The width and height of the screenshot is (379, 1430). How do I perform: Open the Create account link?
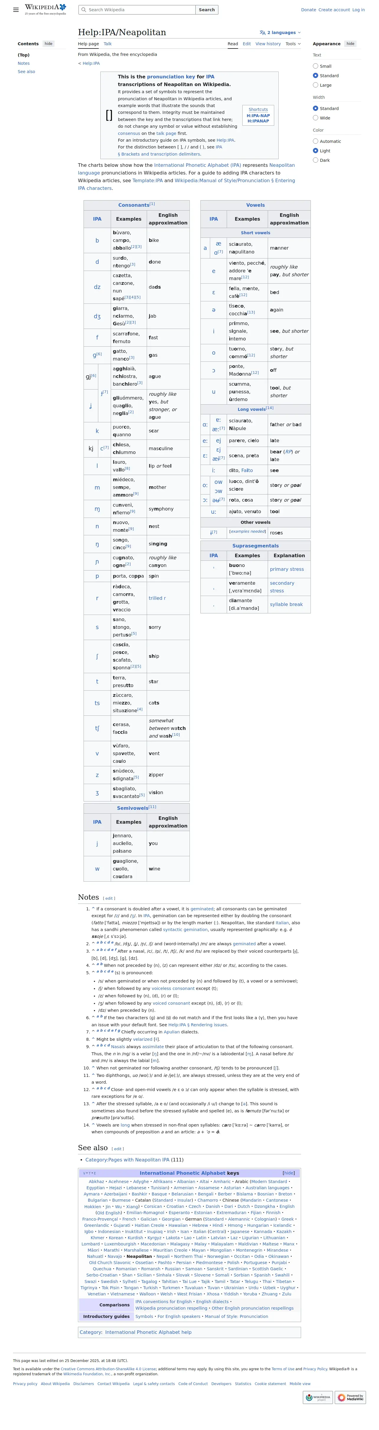click(334, 10)
